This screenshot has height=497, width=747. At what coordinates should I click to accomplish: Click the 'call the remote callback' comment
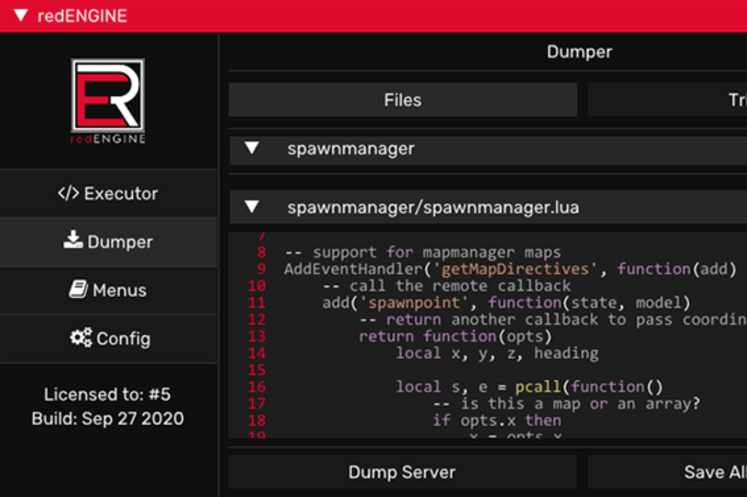pos(446,286)
